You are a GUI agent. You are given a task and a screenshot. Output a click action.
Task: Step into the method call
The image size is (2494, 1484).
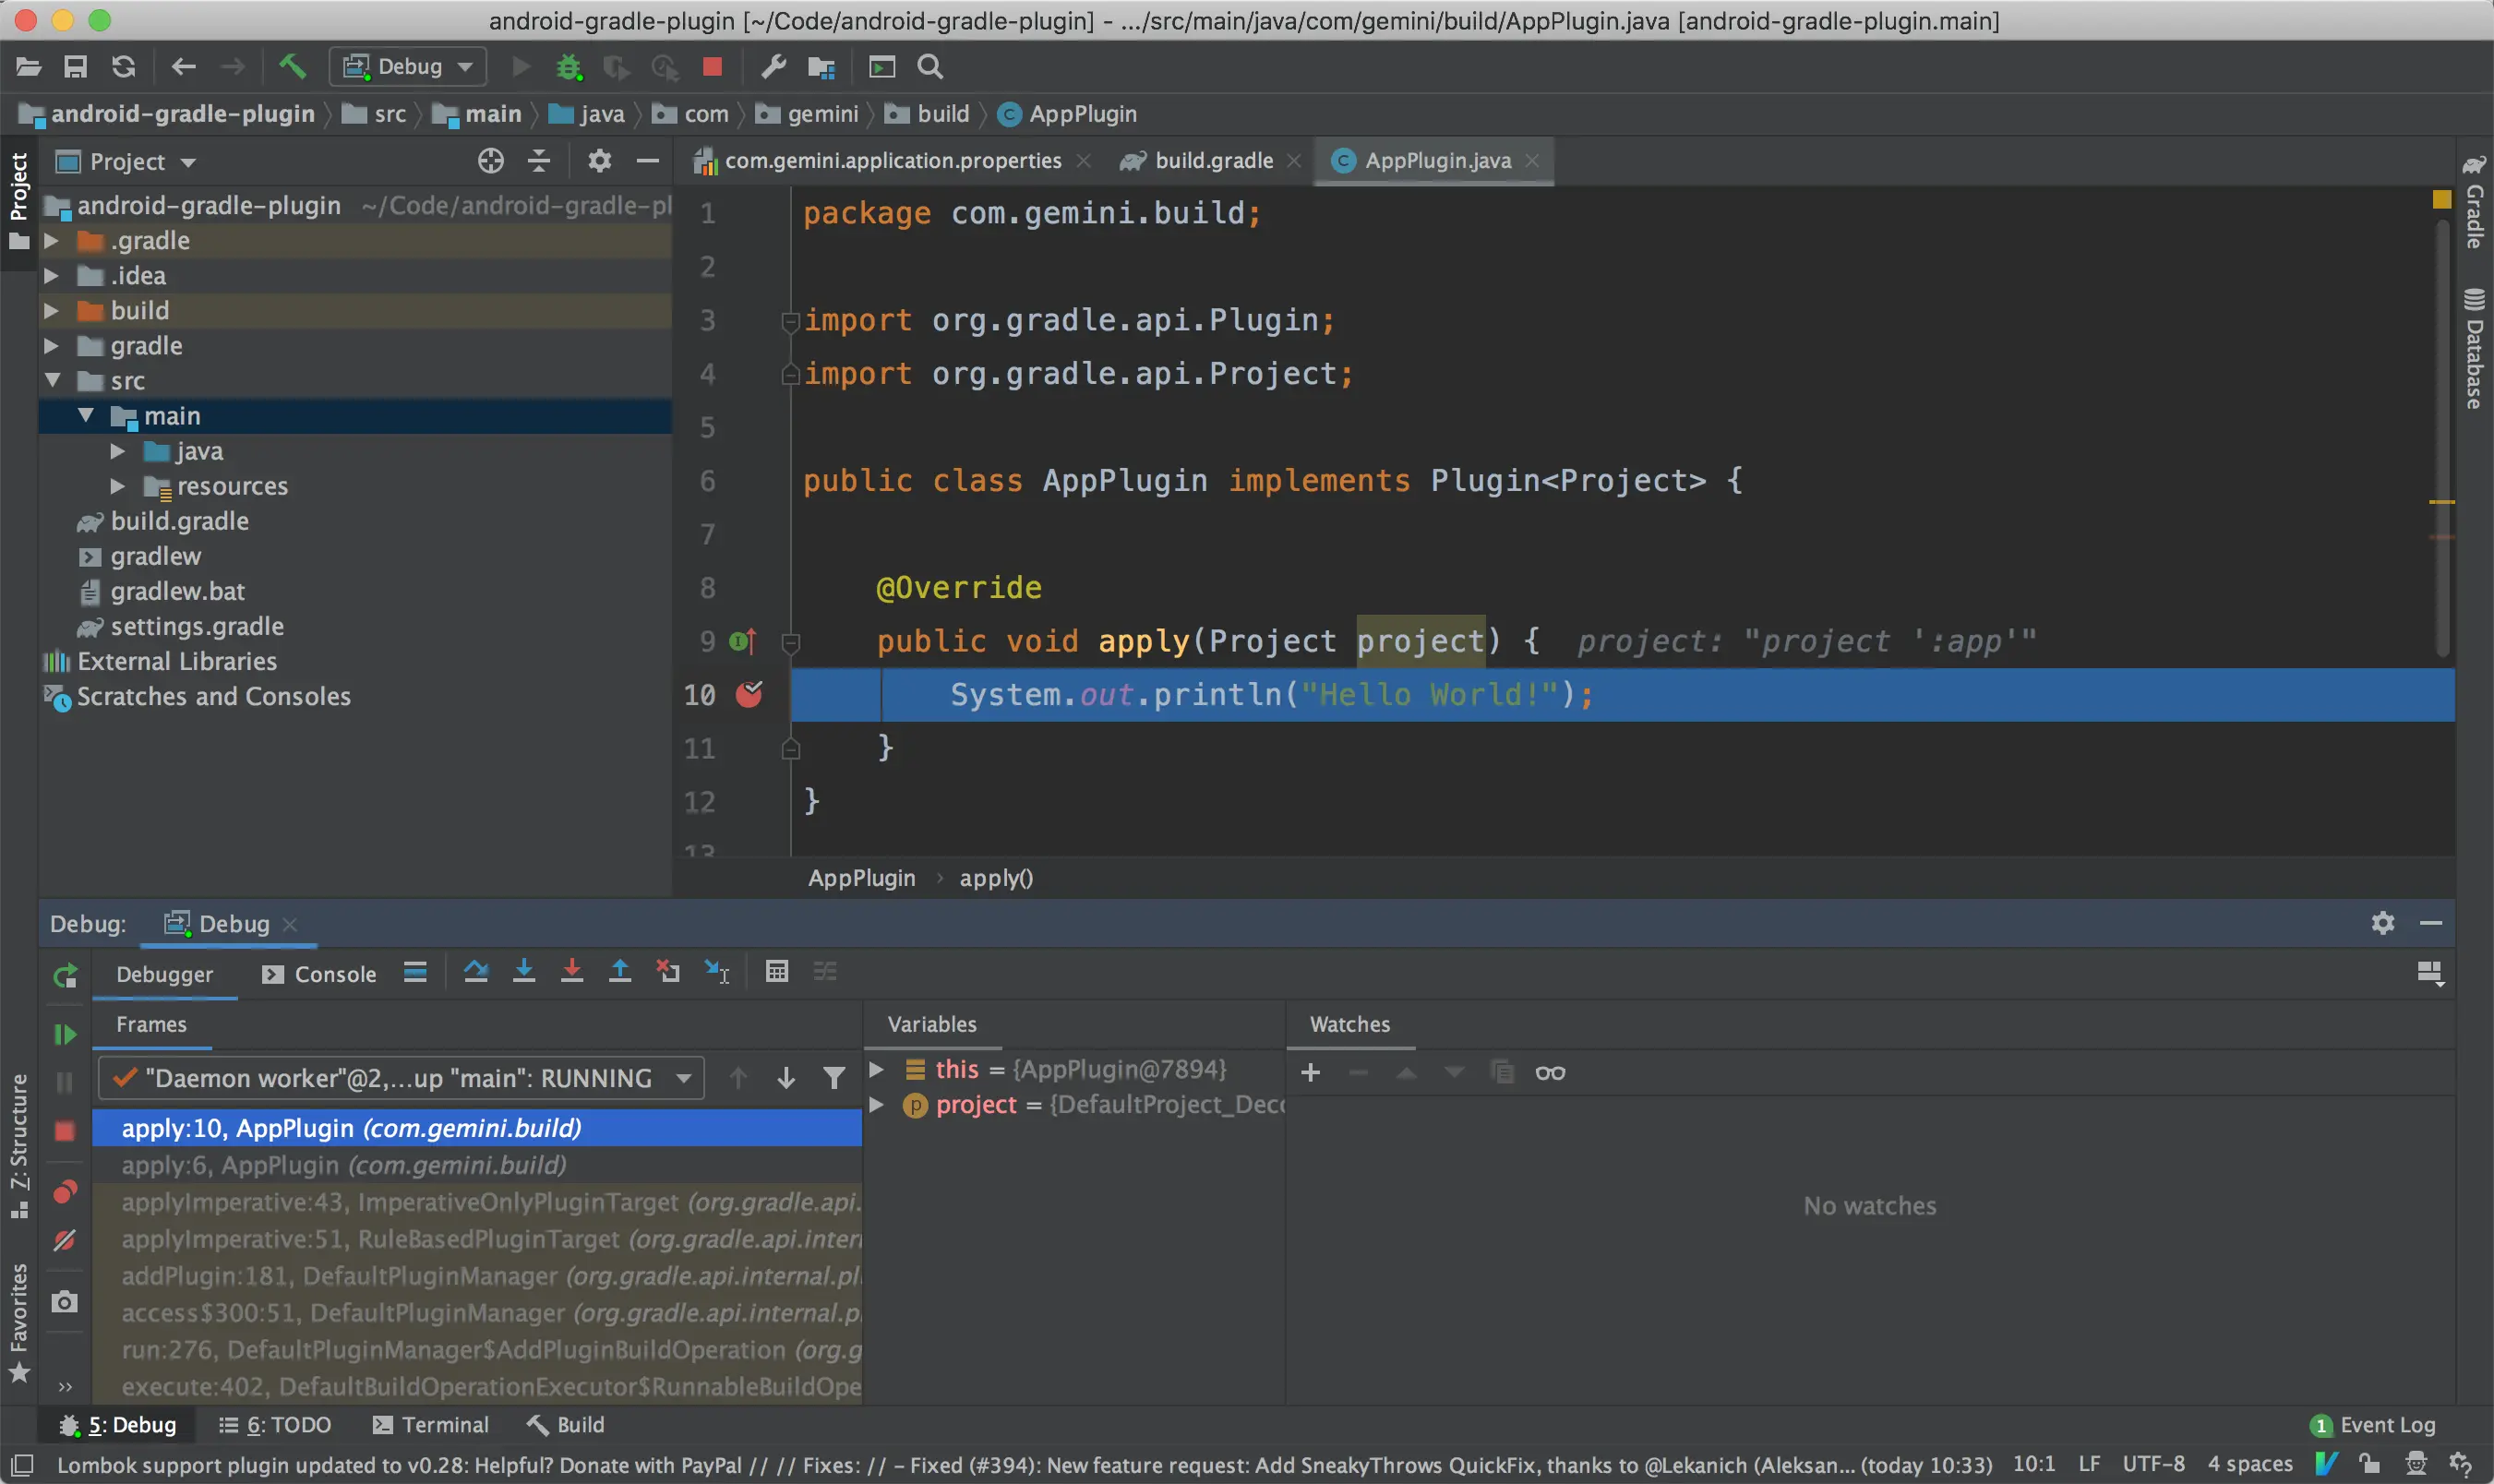click(524, 972)
